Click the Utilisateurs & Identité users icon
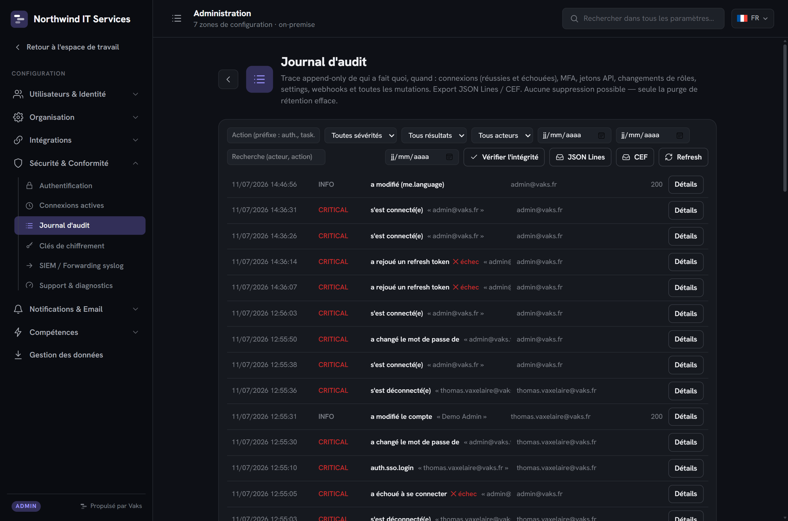The width and height of the screenshot is (788, 521). point(18,94)
